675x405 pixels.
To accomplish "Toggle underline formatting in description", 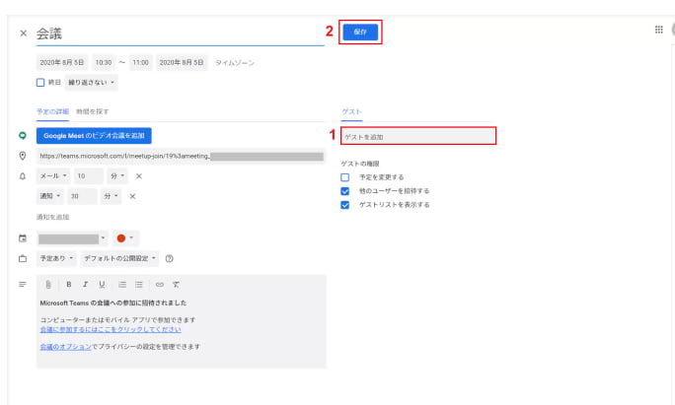I will (102, 285).
